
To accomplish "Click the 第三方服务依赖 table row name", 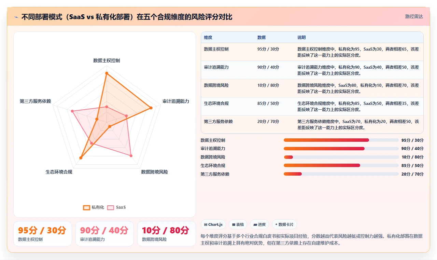I will point(218,121).
